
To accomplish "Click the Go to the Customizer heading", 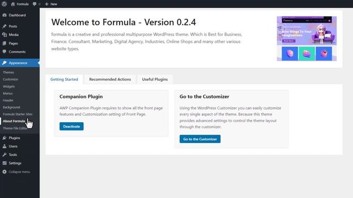I will (x=204, y=97).
